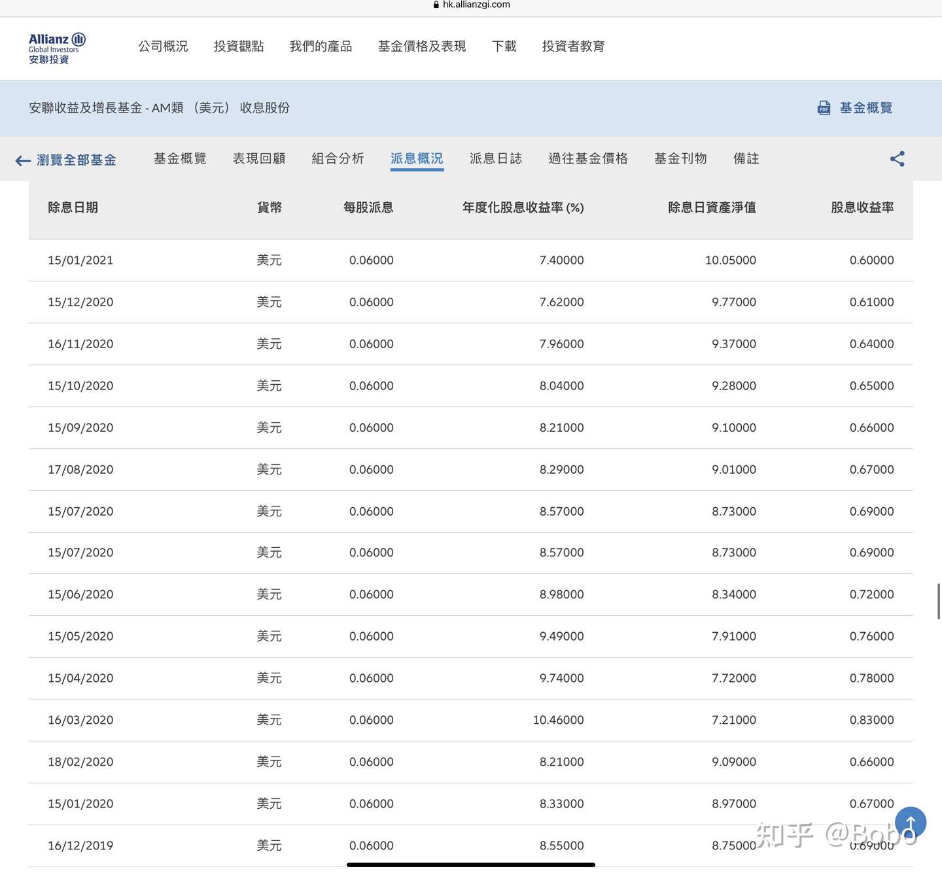
Task: Click the lock icon in the address bar
Action: tap(436, 5)
